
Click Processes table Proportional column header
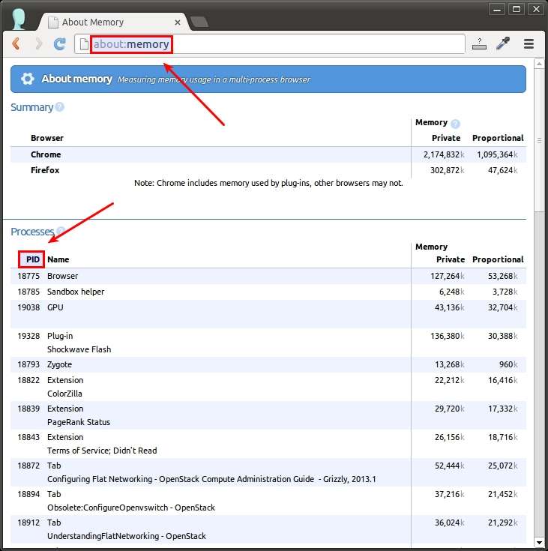coord(498,259)
